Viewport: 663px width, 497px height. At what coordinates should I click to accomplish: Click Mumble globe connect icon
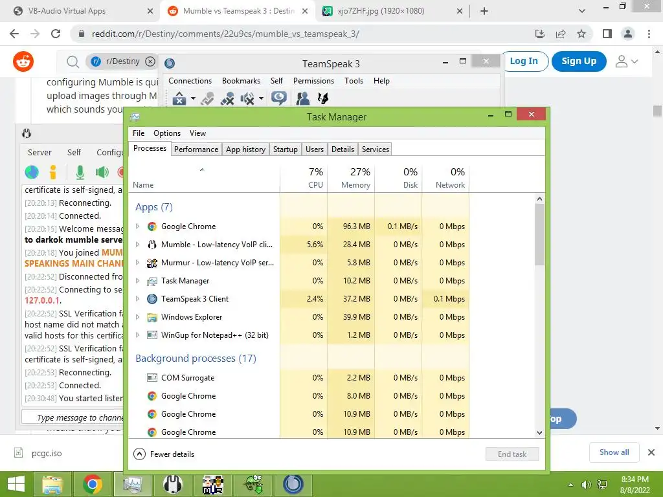32,172
